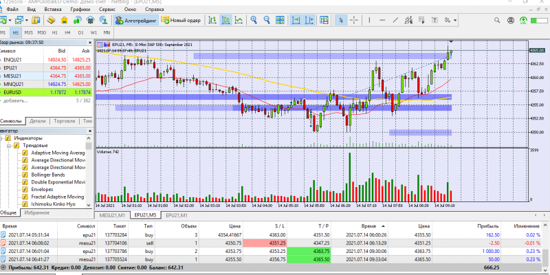Select the M1 timeframe
This screenshot has height=275, width=550.
[3, 32]
